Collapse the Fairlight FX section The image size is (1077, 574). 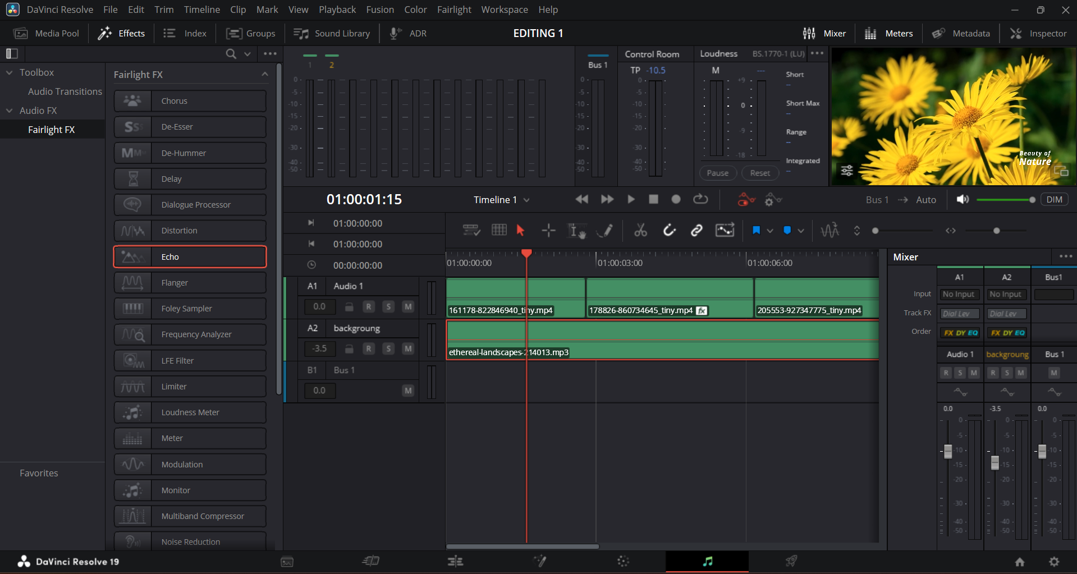pos(265,75)
